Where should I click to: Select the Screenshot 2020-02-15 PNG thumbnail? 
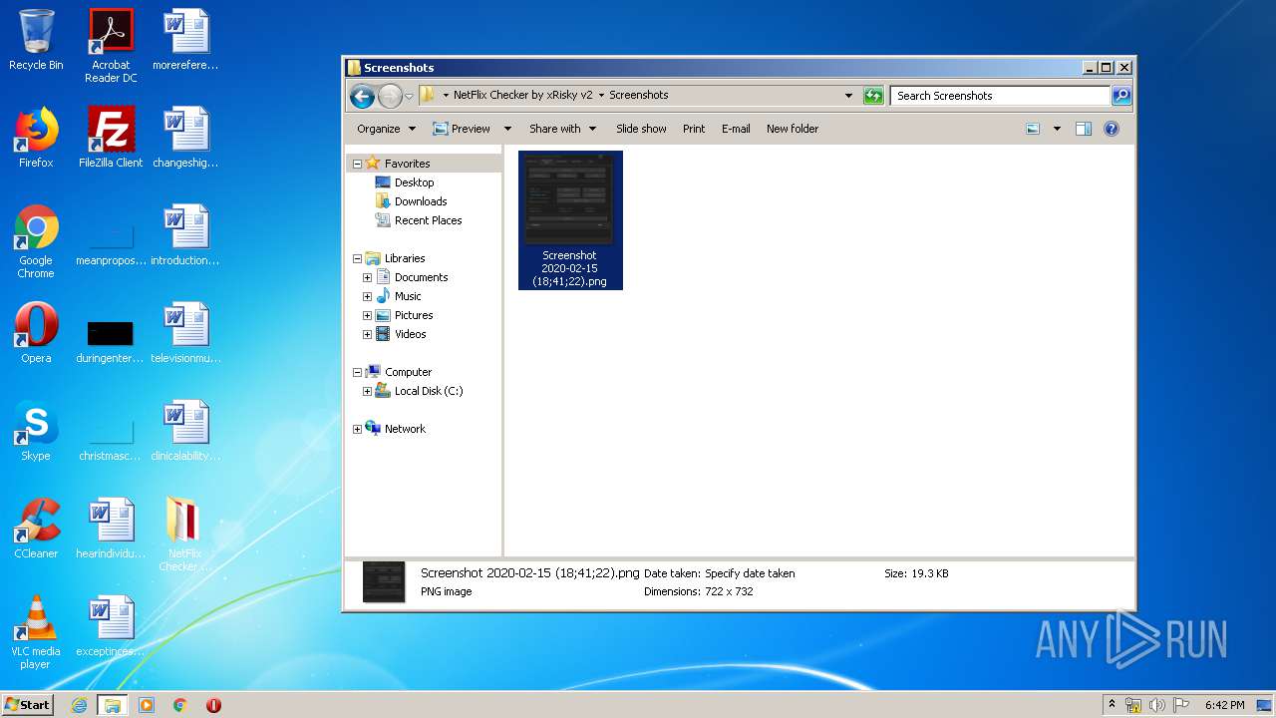coord(570,220)
